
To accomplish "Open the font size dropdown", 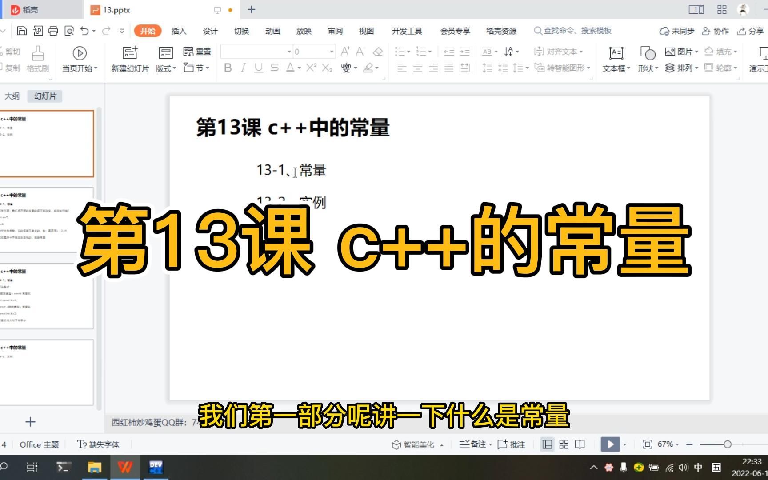I will (332, 52).
